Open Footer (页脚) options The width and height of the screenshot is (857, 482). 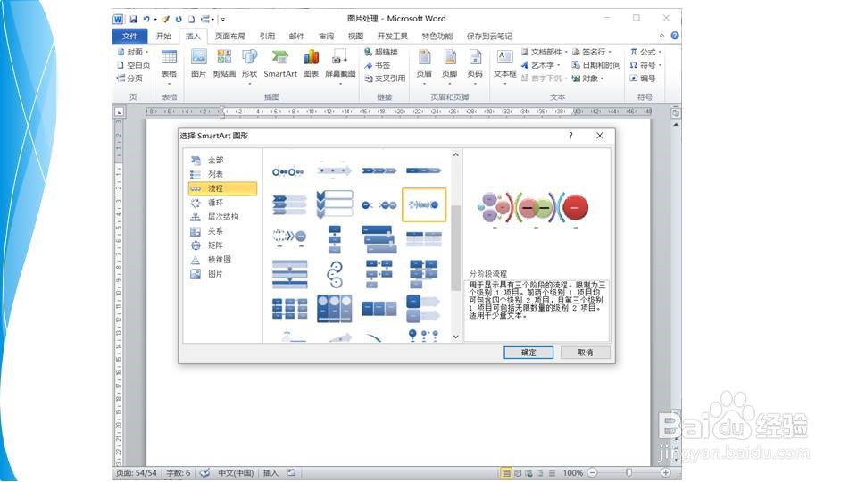pos(449,65)
